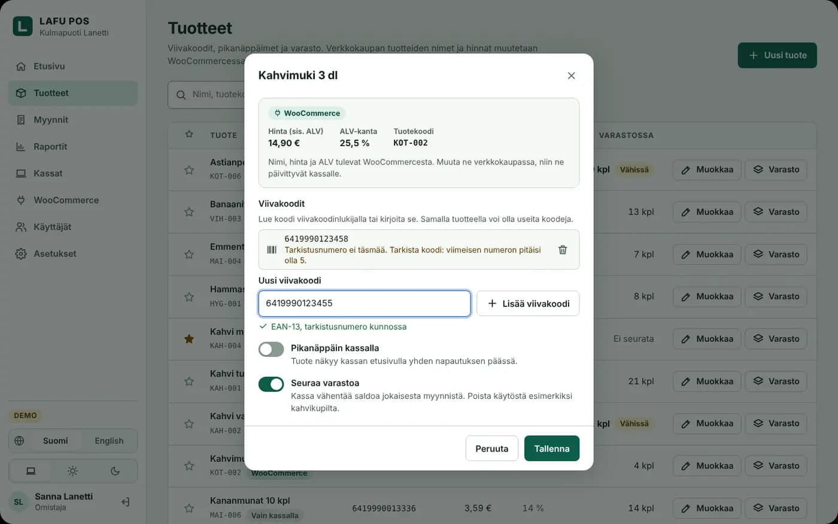Star the HYG-001 product row

pos(189,297)
